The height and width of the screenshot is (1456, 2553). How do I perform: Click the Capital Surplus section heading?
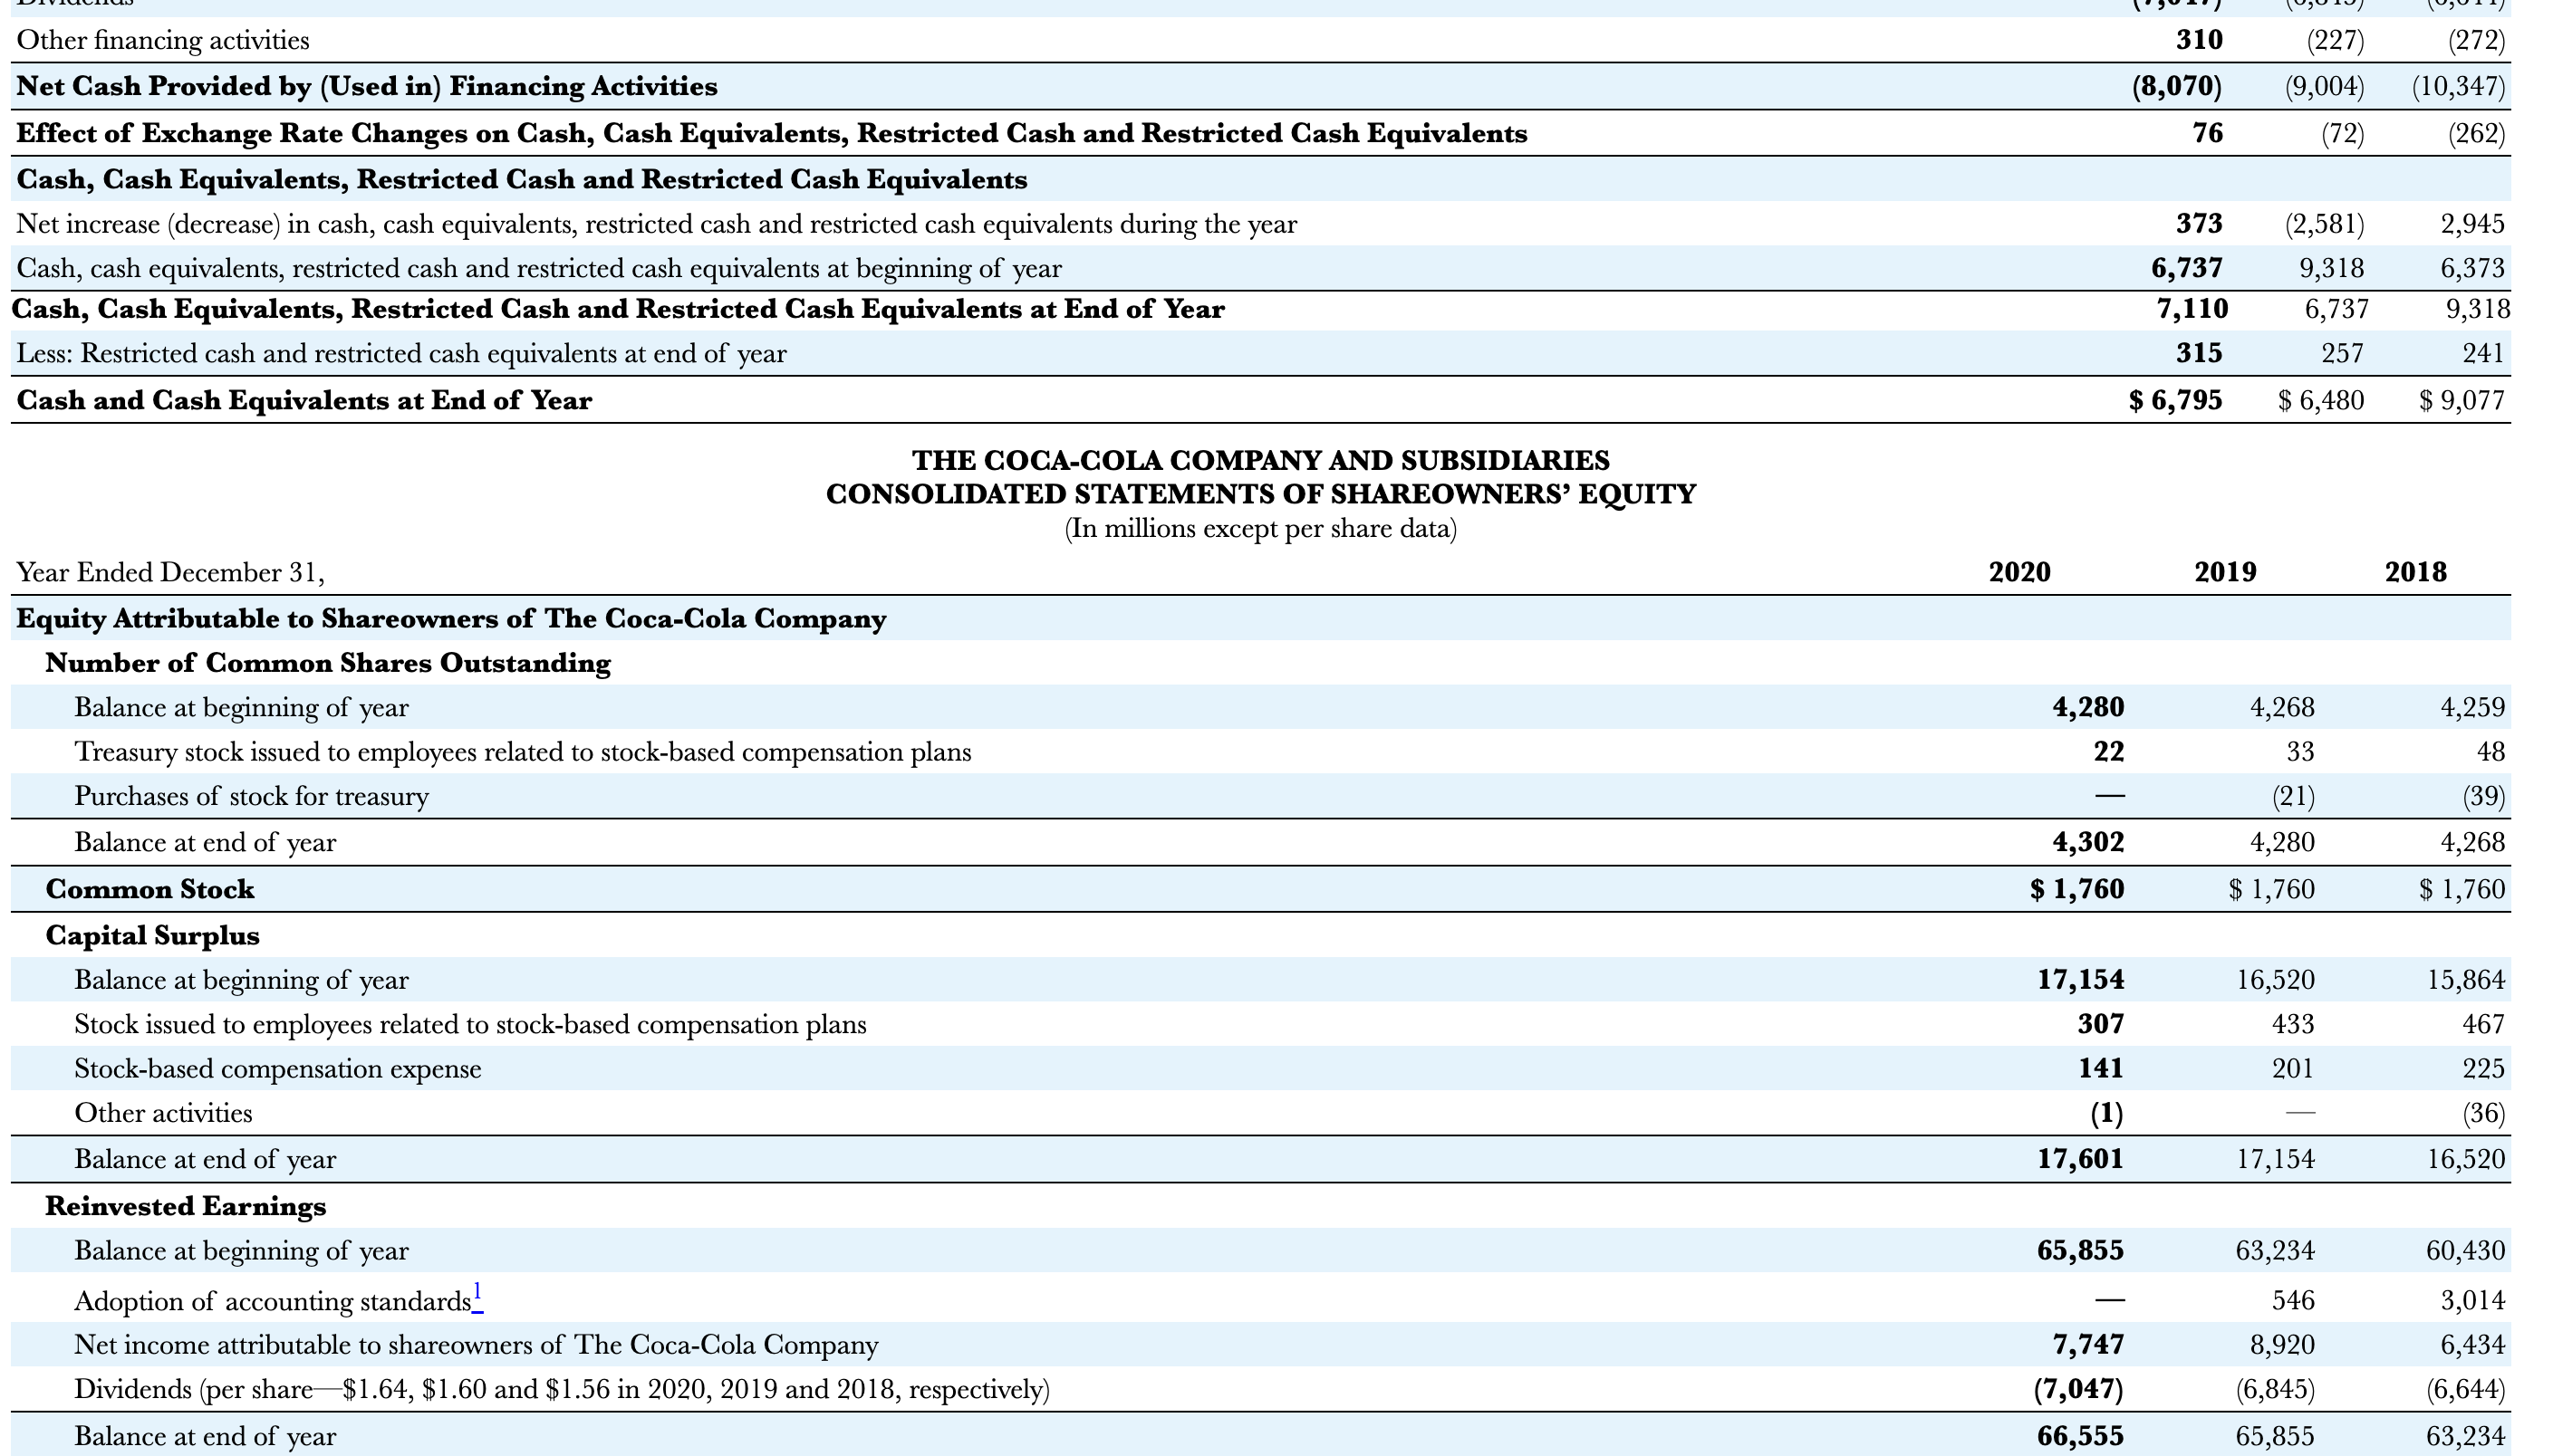tap(152, 935)
